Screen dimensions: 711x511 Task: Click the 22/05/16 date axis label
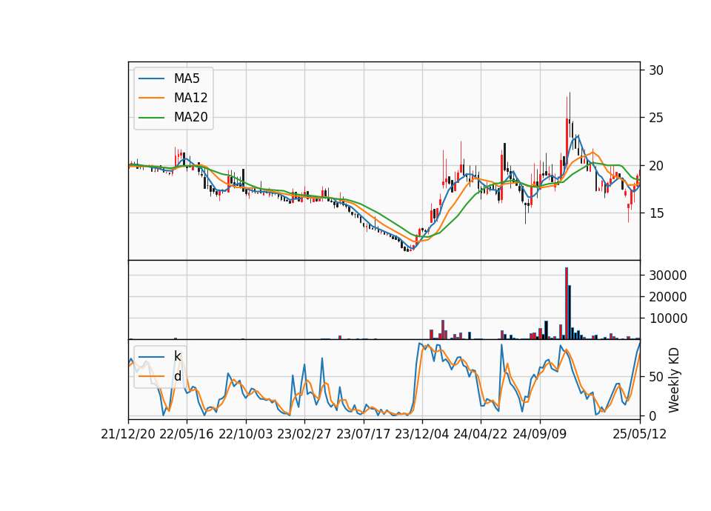point(187,434)
